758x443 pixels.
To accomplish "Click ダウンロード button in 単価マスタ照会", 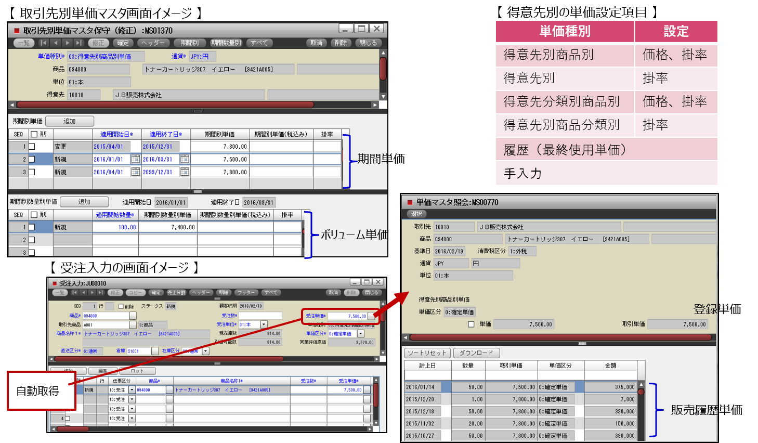I will click(477, 353).
